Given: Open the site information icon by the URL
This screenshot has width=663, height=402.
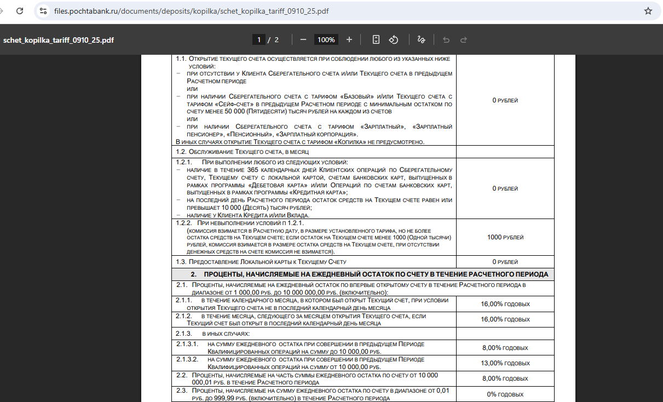Looking at the screenshot, I should pos(44,11).
